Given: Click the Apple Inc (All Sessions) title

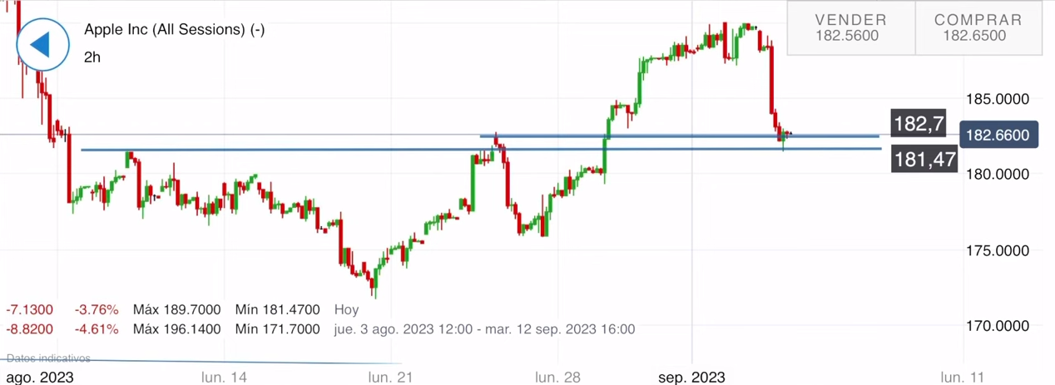Looking at the screenshot, I should point(174,30).
